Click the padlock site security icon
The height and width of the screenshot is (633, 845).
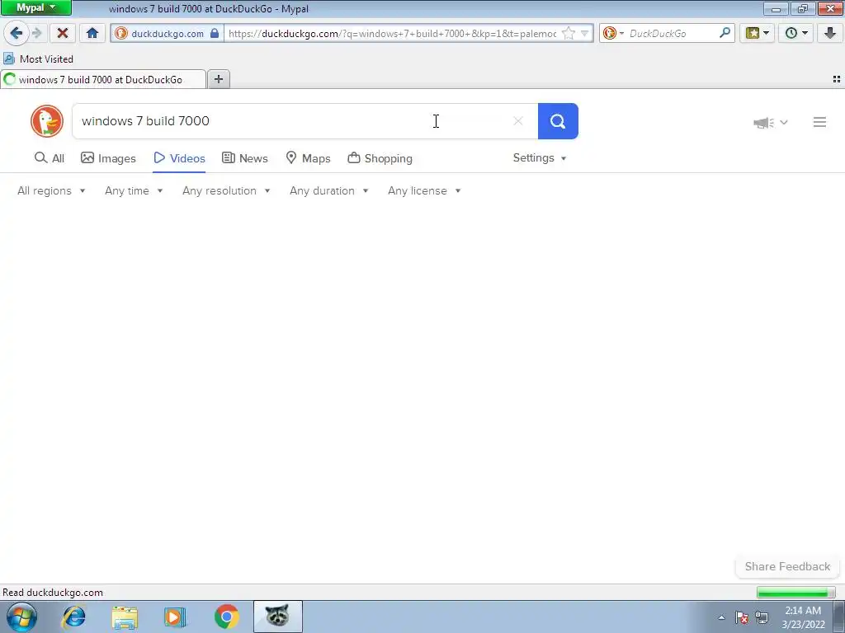(x=215, y=33)
